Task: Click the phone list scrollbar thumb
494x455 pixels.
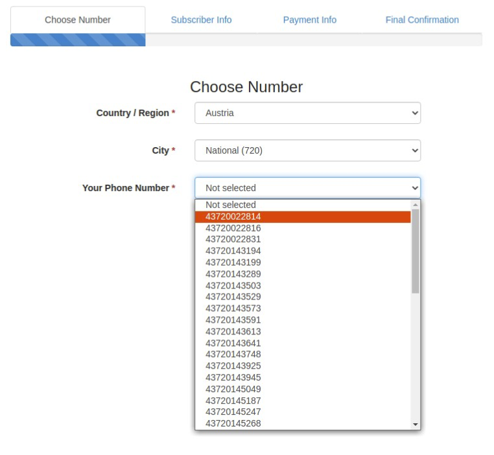Action: (416, 251)
